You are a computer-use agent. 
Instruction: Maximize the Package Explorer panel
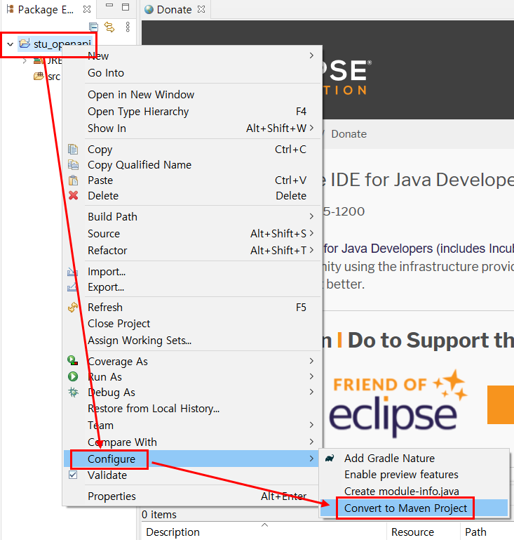tap(126, 7)
